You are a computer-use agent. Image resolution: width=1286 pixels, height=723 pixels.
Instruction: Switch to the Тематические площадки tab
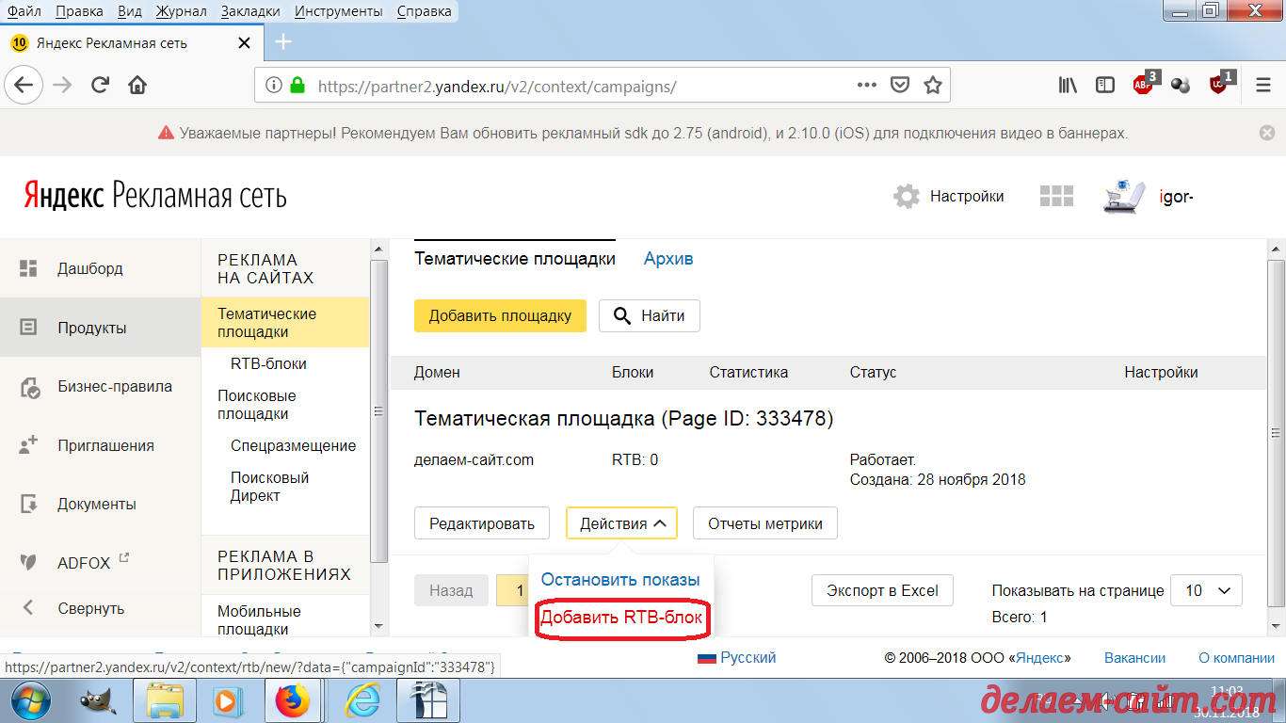pyautogui.click(x=515, y=259)
